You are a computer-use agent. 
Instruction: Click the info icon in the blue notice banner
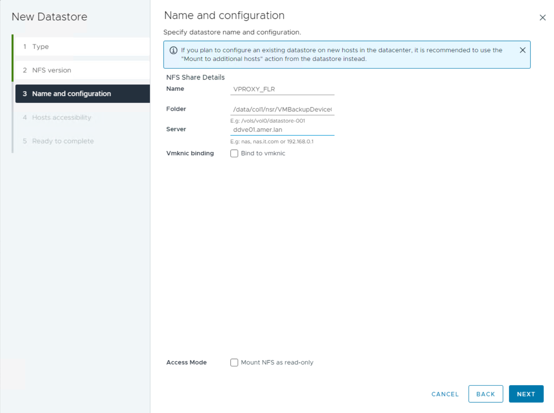(x=174, y=50)
